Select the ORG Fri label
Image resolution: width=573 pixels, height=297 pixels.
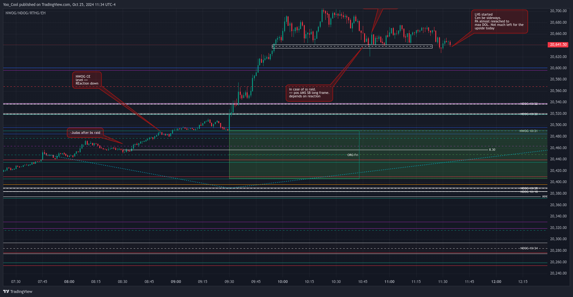tap(353, 155)
